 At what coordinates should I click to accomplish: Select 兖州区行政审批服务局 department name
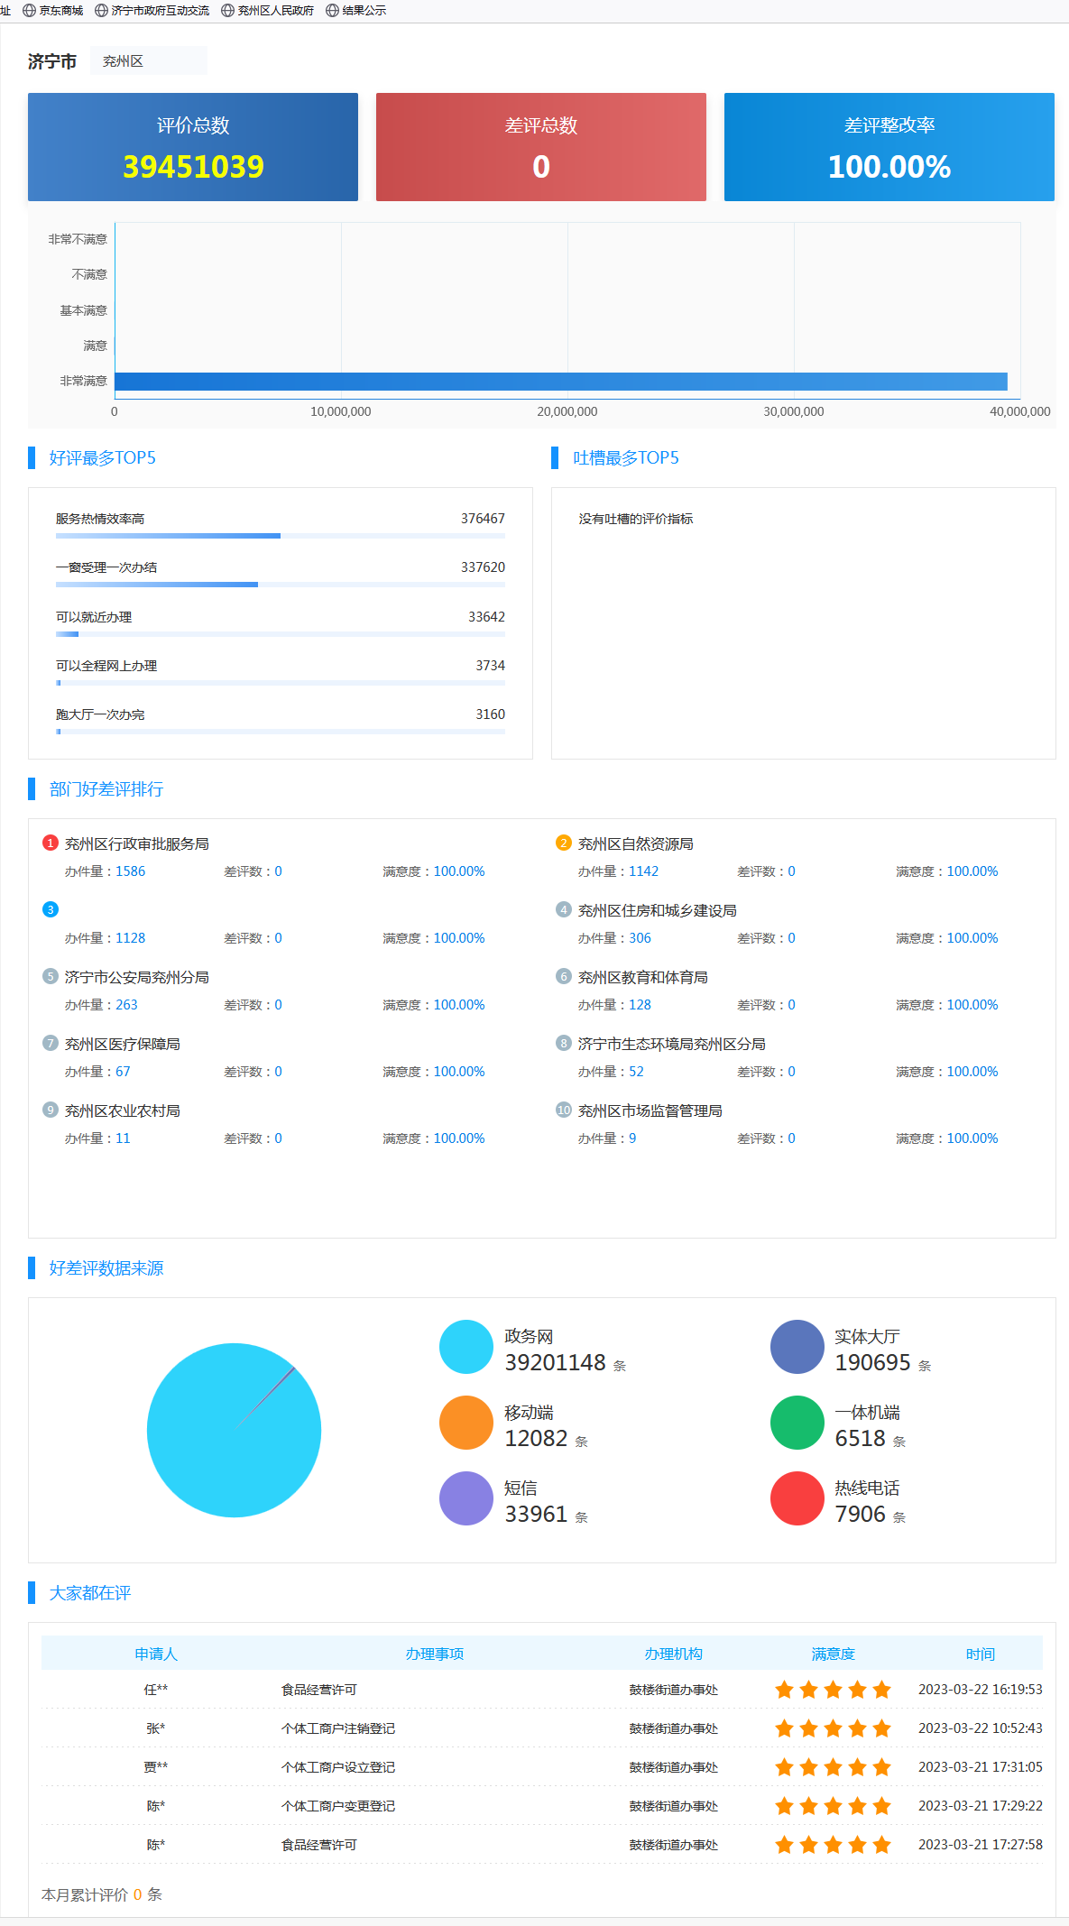tap(137, 843)
